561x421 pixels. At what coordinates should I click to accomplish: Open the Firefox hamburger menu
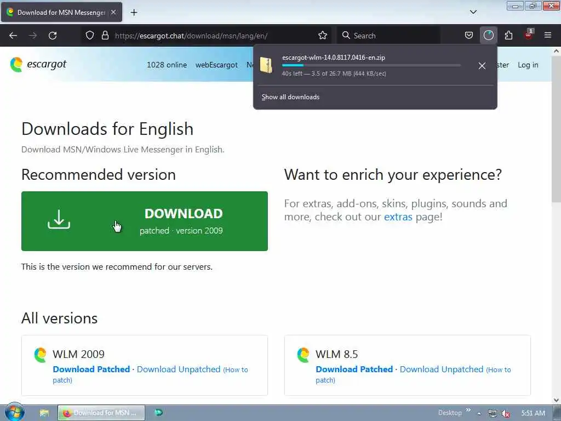click(x=548, y=35)
